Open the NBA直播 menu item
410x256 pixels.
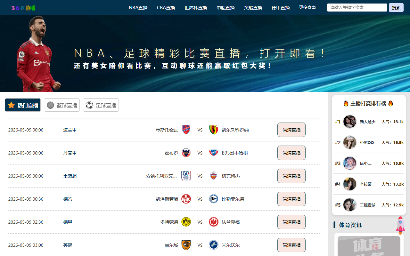tap(138, 8)
